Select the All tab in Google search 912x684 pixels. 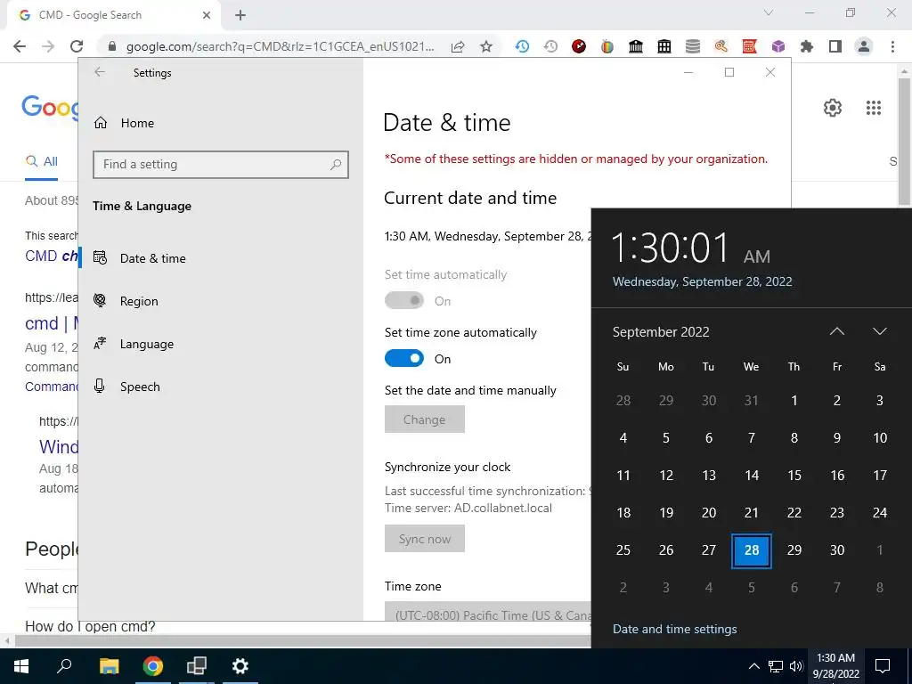pos(41,162)
